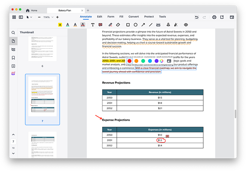Go to previous page with up chevron
This screenshot has width=246, height=171.
point(13,135)
